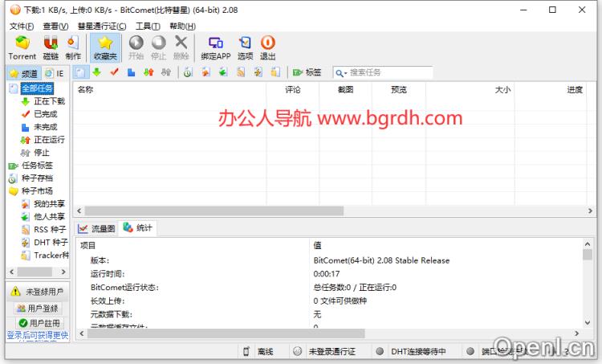Select 正在下载 in the sidebar tree

coord(49,101)
